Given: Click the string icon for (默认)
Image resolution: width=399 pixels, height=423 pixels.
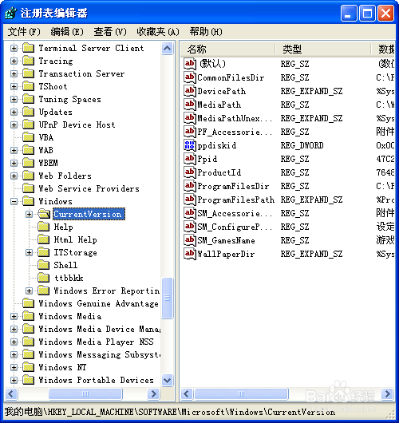Looking at the screenshot, I should click(190, 64).
